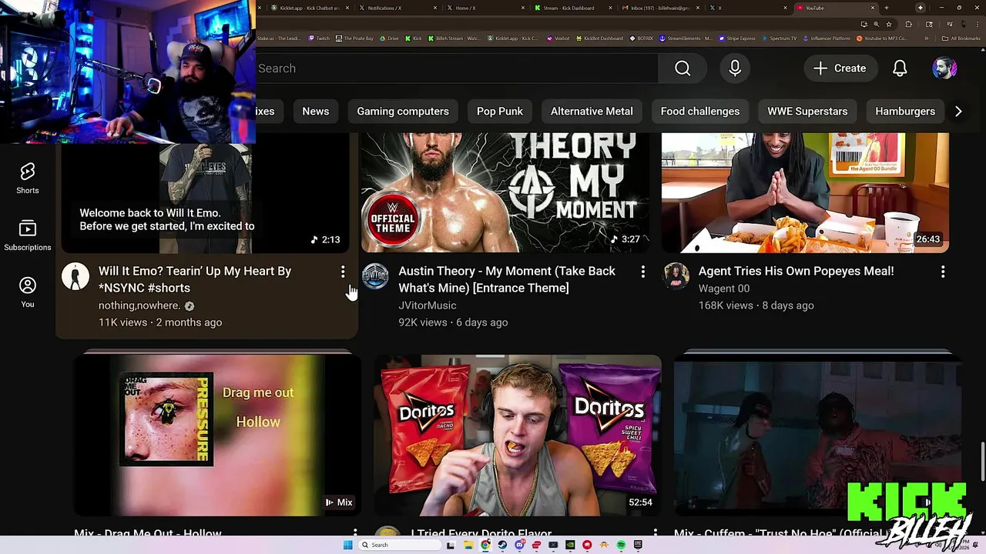This screenshot has width=986, height=554.
Task: Bookmark this page with star icon
Action: click(889, 24)
